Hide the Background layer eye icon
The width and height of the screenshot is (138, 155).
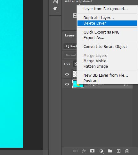tap(67, 84)
